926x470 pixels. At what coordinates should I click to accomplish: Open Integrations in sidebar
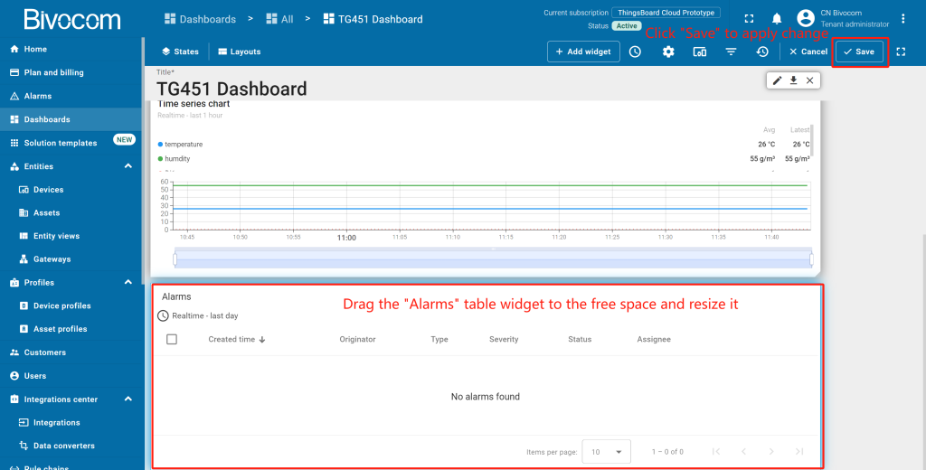pos(71,423)
